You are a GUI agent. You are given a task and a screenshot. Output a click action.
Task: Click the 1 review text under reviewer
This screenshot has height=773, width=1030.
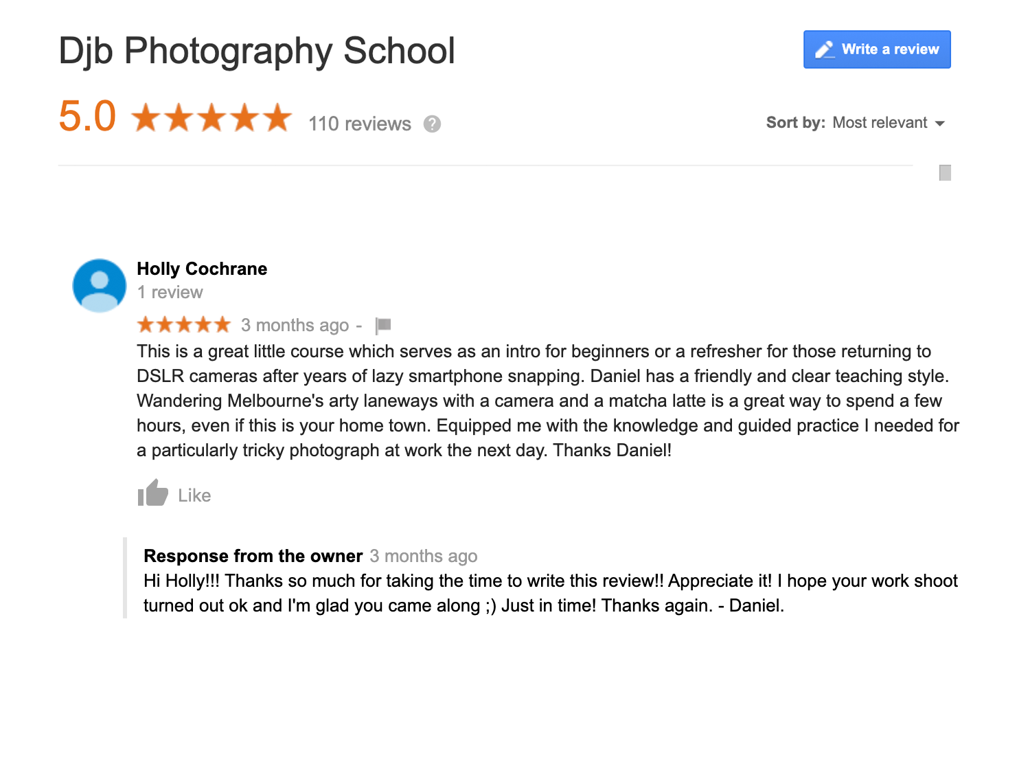coord(170,293)
